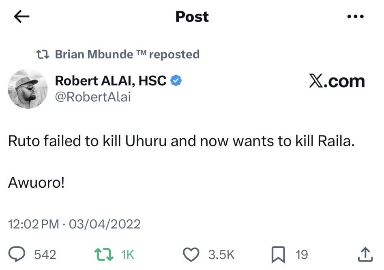Open Brian Mbunde reposted link

[127, 54]
